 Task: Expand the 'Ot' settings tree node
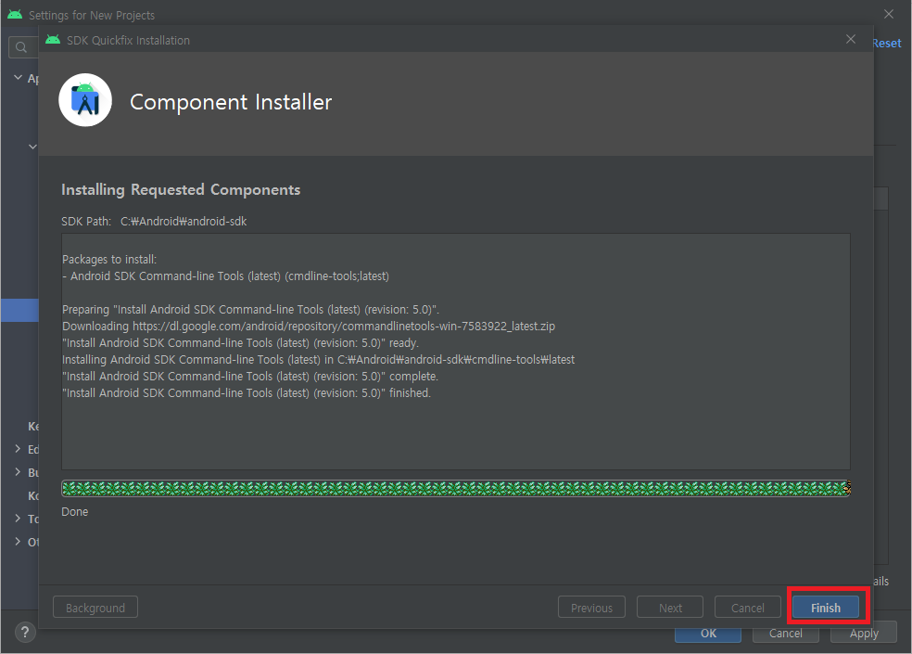point(18,542)
